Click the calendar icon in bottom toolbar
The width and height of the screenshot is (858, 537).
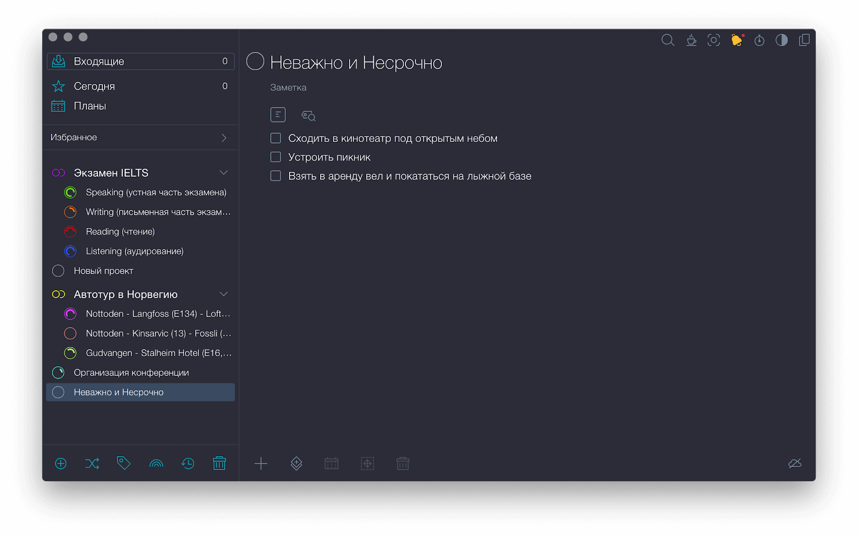331,464
